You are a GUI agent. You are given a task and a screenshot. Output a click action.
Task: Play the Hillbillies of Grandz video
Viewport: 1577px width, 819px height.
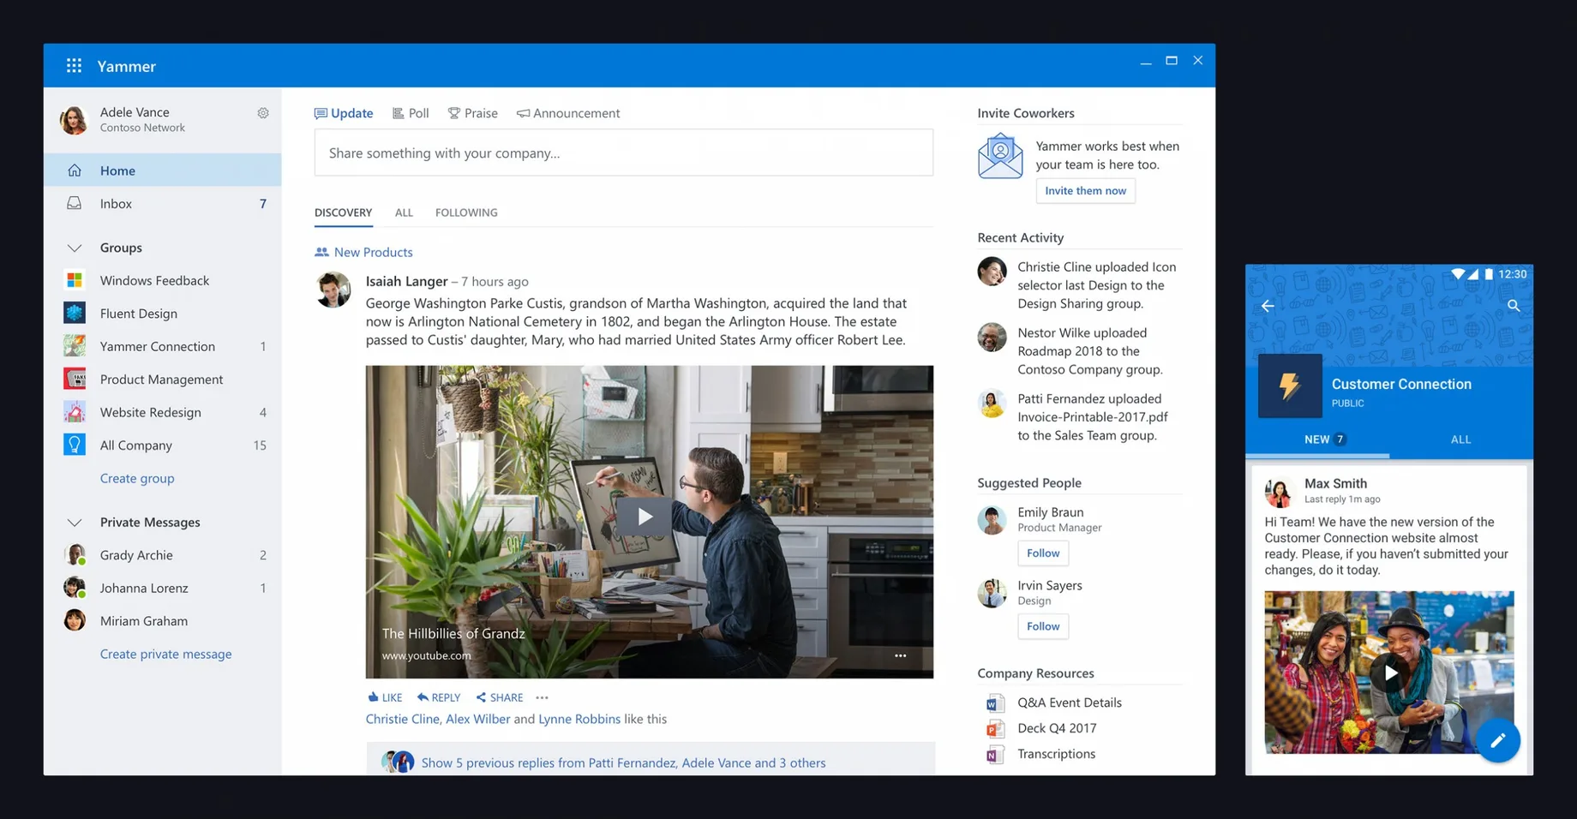(x=645, y=516)
